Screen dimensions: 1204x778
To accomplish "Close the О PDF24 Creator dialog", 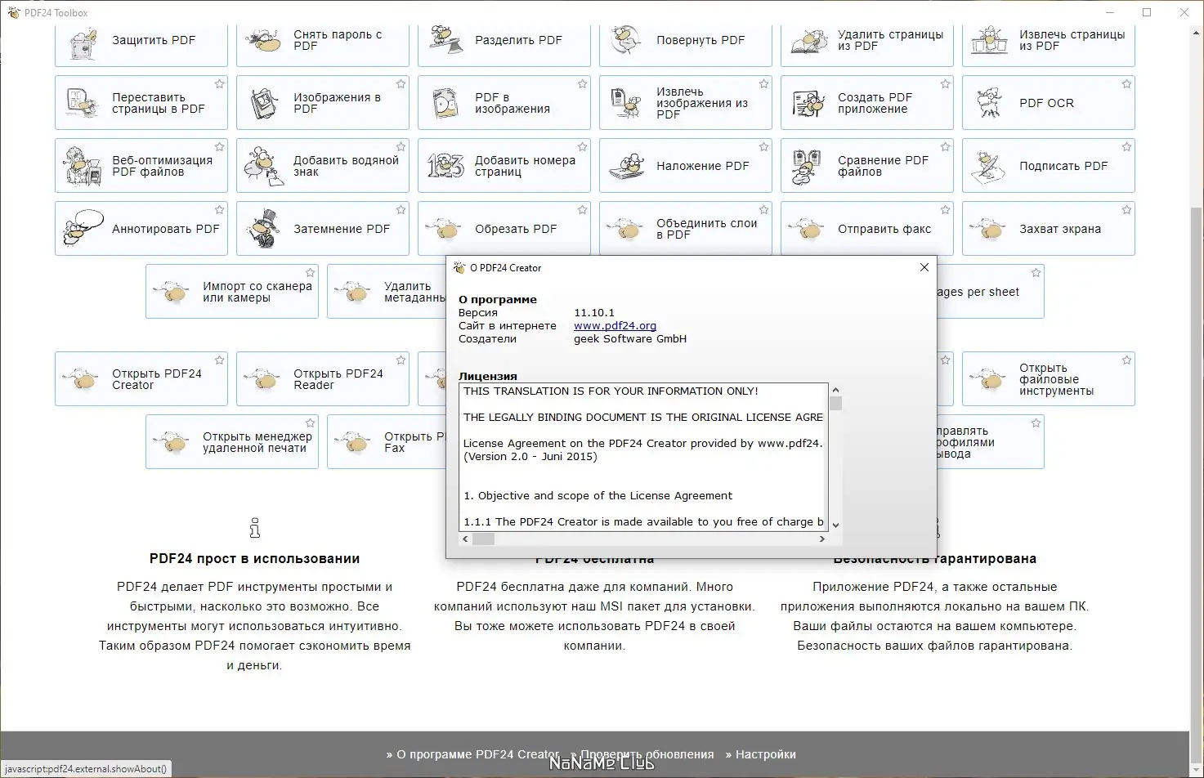I will pos(924,267).
